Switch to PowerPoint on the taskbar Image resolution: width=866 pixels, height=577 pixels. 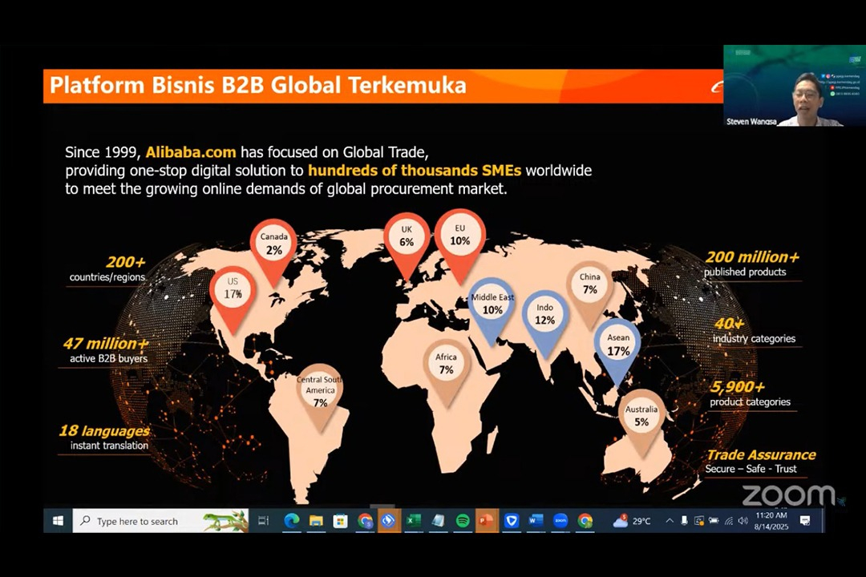coord(486,521)
